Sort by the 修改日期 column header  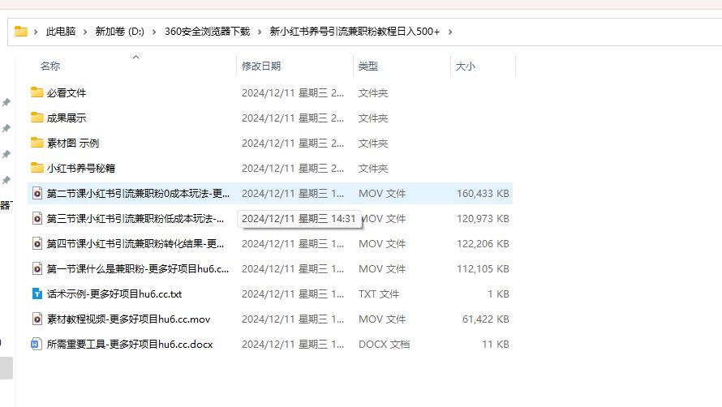click(261, 66)
